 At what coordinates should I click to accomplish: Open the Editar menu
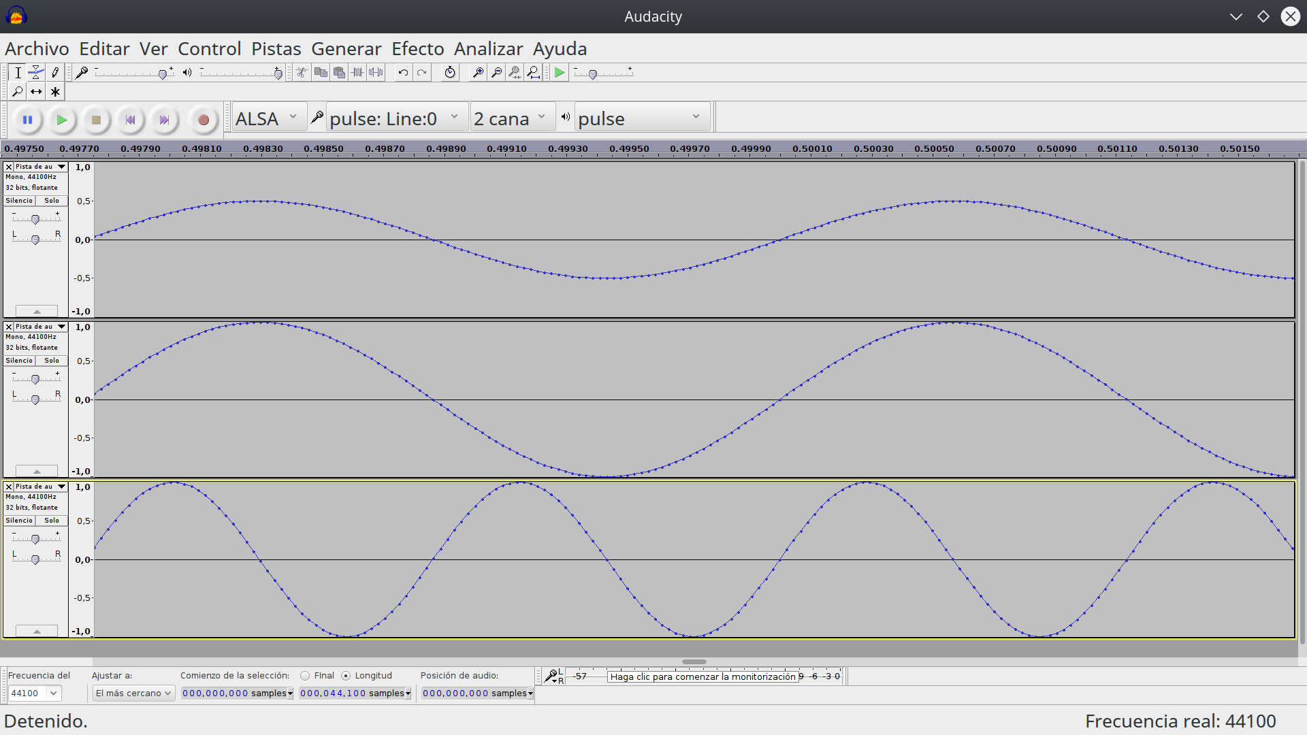coord(104,49)
